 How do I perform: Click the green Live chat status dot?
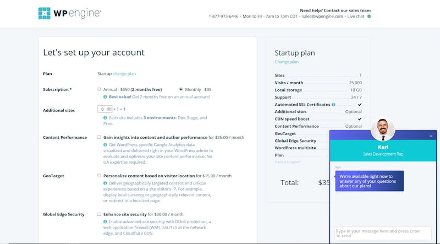(x=369, y=17)
